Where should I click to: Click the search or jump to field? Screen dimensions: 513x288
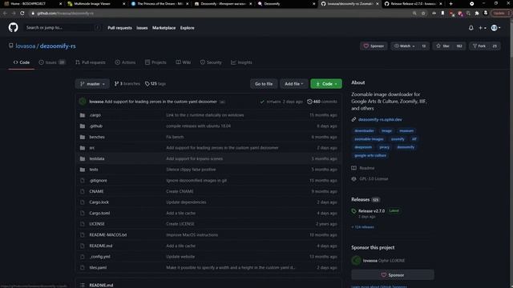tap(63, 28)
